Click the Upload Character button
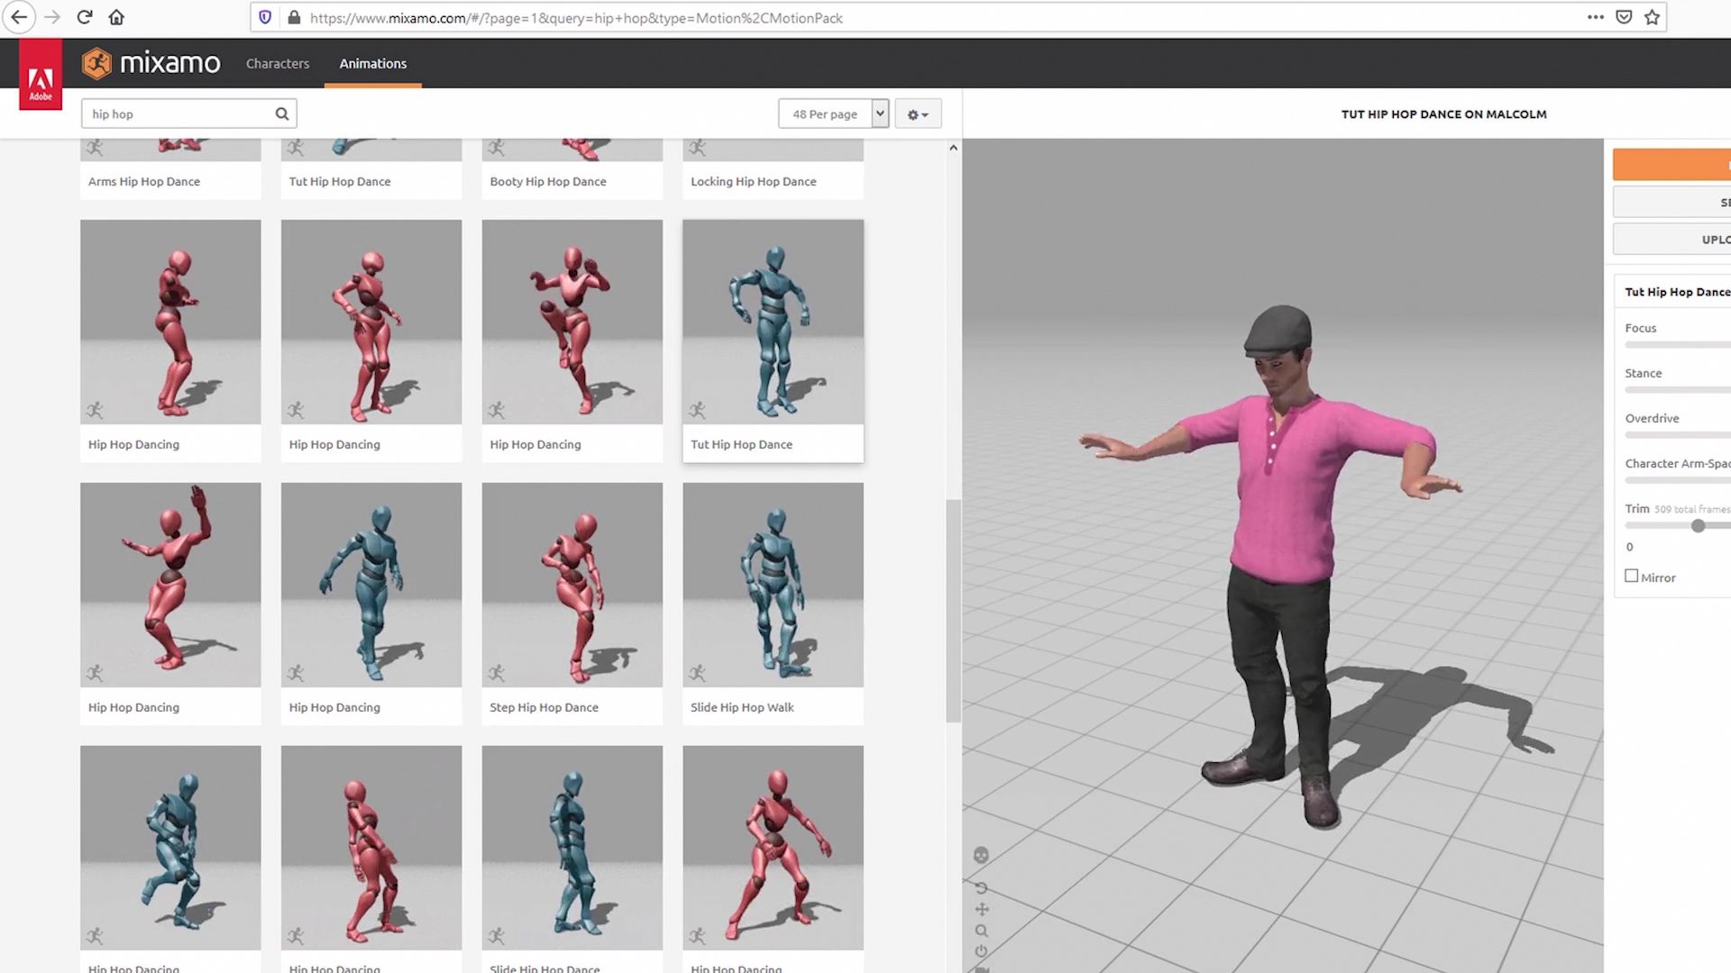 1672,240
